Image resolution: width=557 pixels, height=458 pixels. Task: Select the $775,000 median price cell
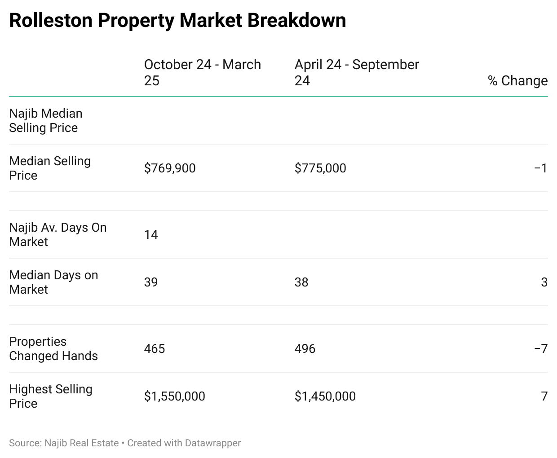tap(320, 168)
